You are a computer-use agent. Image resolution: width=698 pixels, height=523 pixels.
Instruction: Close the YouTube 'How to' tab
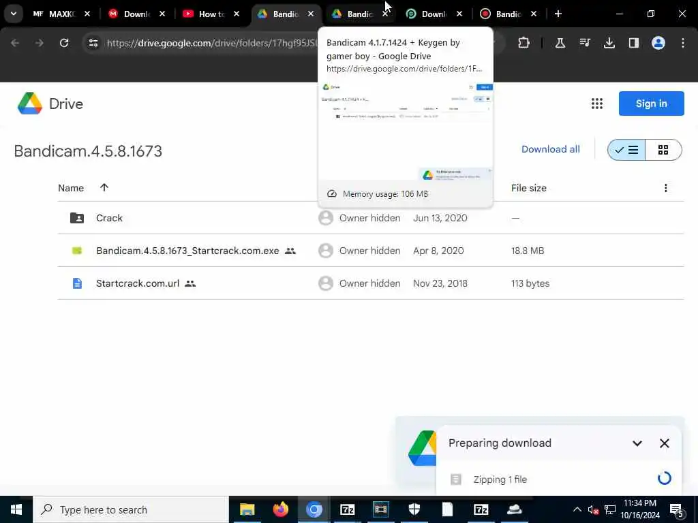point(237,14)
